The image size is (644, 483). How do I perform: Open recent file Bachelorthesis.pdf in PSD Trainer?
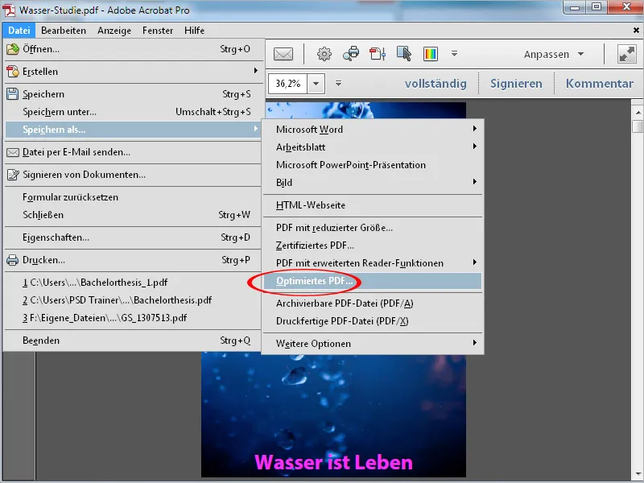(132, 300)
